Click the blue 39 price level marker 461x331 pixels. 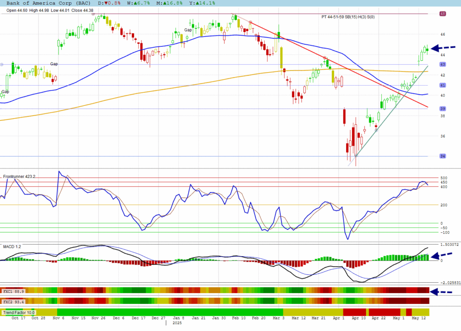click(443, 109)
